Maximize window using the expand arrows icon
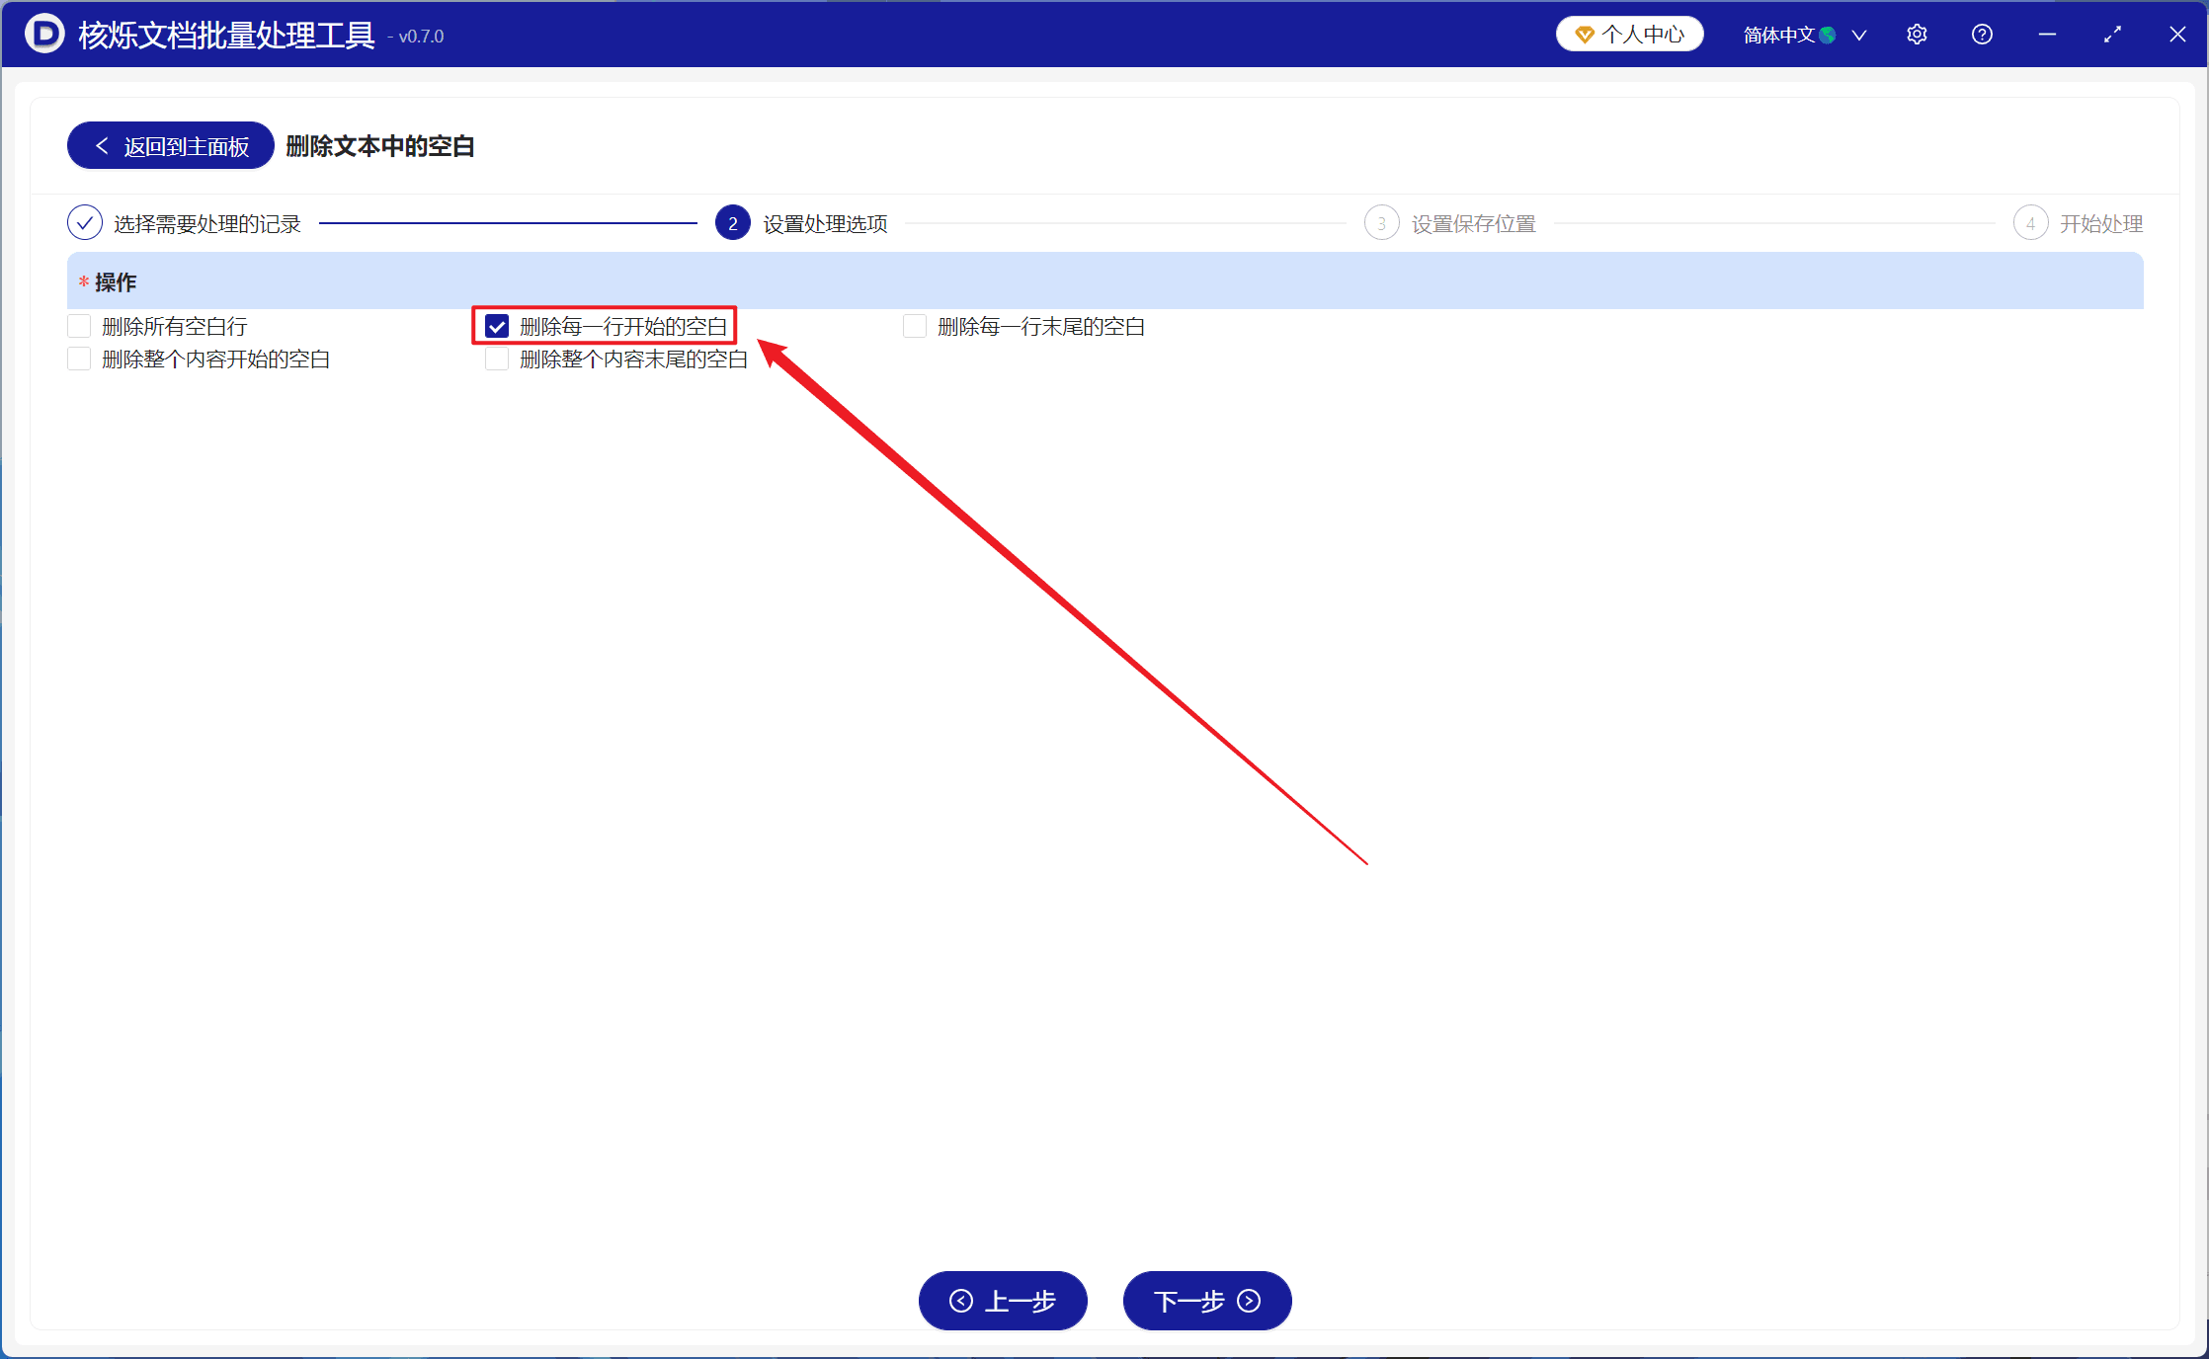The height and width of the screenshot is (1359, 2209). coord(2112,35)
